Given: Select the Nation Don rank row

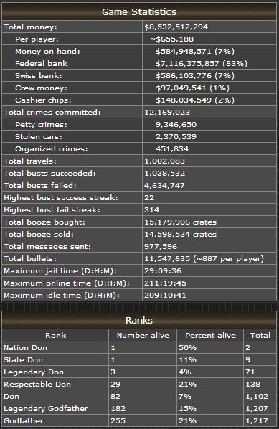Looking at the screenshot, I should click(x=139, y=348).
